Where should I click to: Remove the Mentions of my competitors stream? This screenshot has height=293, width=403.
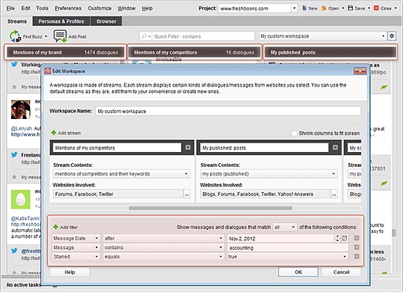click(188, 147)
